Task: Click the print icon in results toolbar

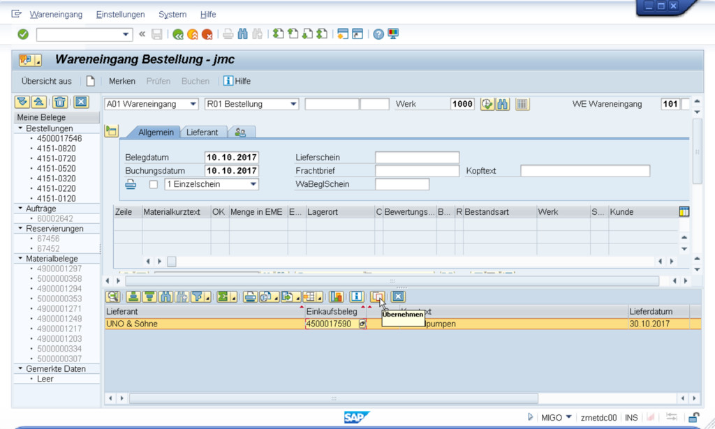Action: [250, 296]
